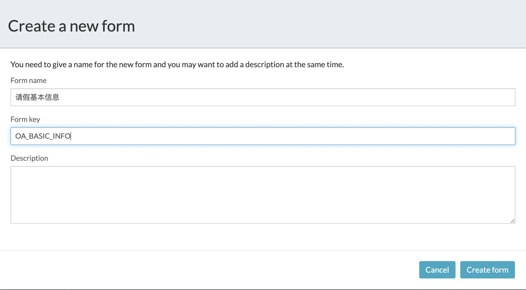The height and width of the screenshot is (290, 526).
Task: Click the Create form button
Action: pos(487,270)
